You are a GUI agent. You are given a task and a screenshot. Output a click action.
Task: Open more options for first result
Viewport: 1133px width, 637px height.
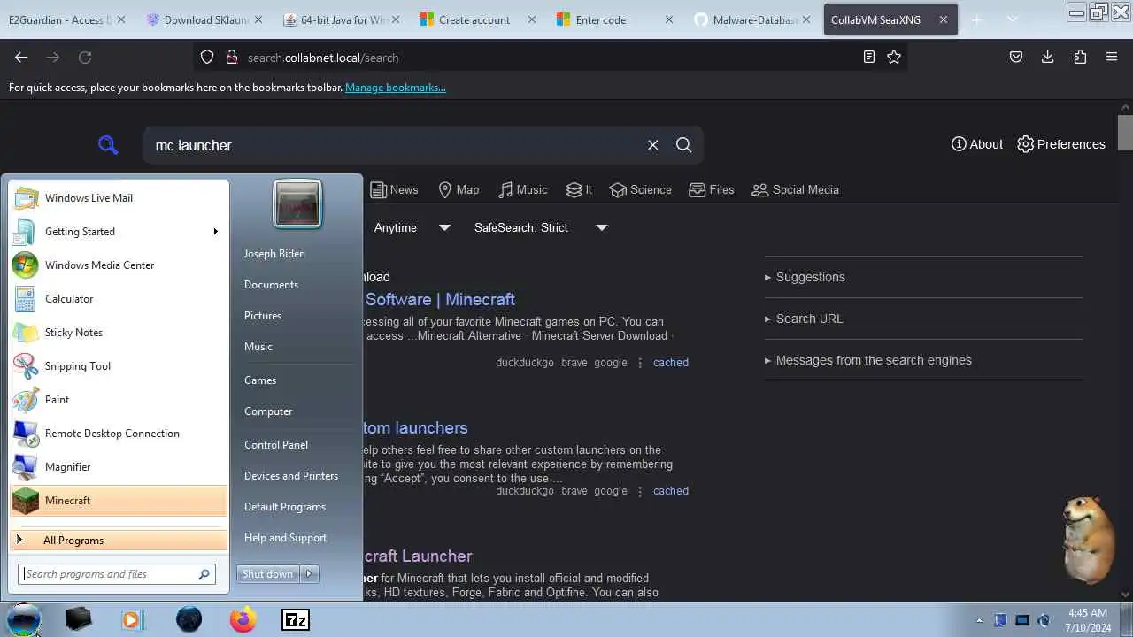pyautogui.click(x=640, y=363)
